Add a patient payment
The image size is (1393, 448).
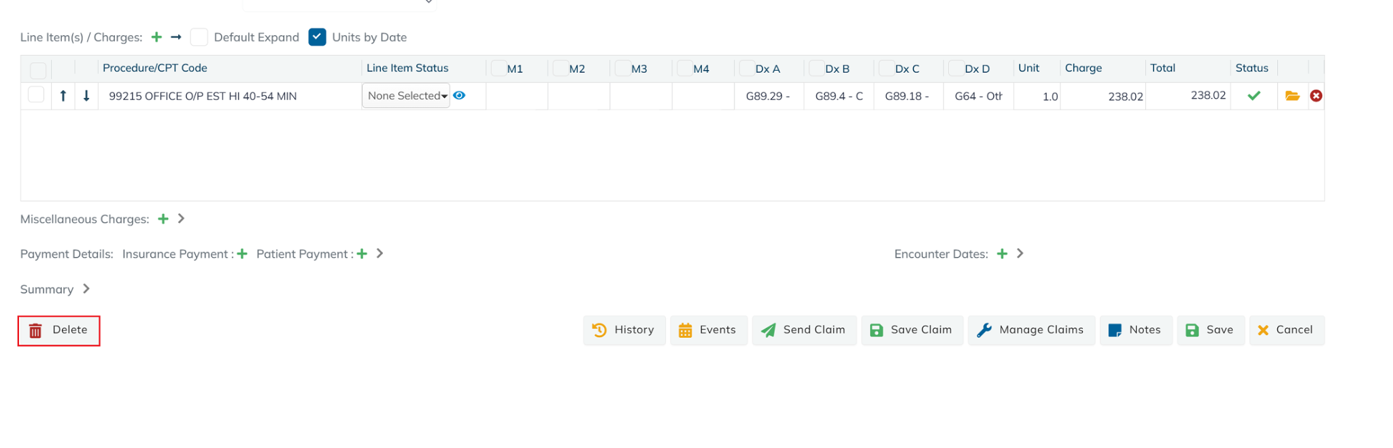(362, 254)
